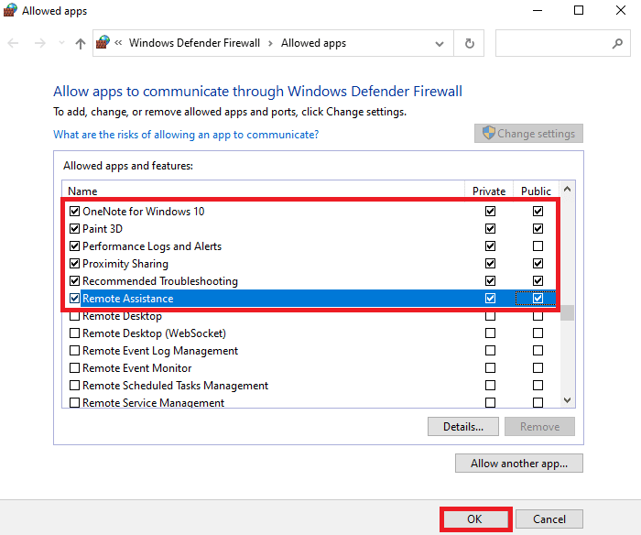Select the Remote Service Management row
641x535 pixels.
(310, 402)
